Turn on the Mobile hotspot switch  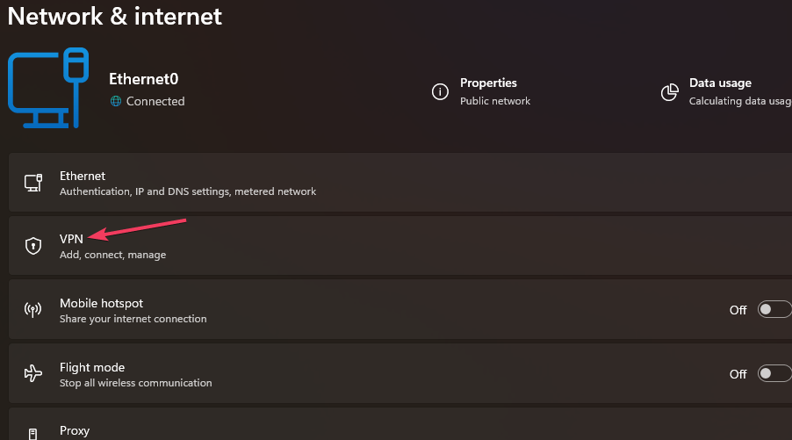coord(774,310)
